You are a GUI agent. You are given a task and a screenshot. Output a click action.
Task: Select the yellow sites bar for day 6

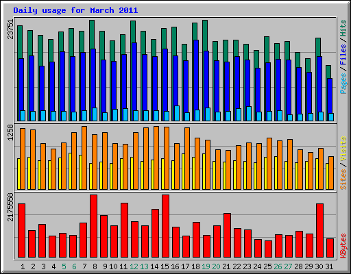point(70,171)
